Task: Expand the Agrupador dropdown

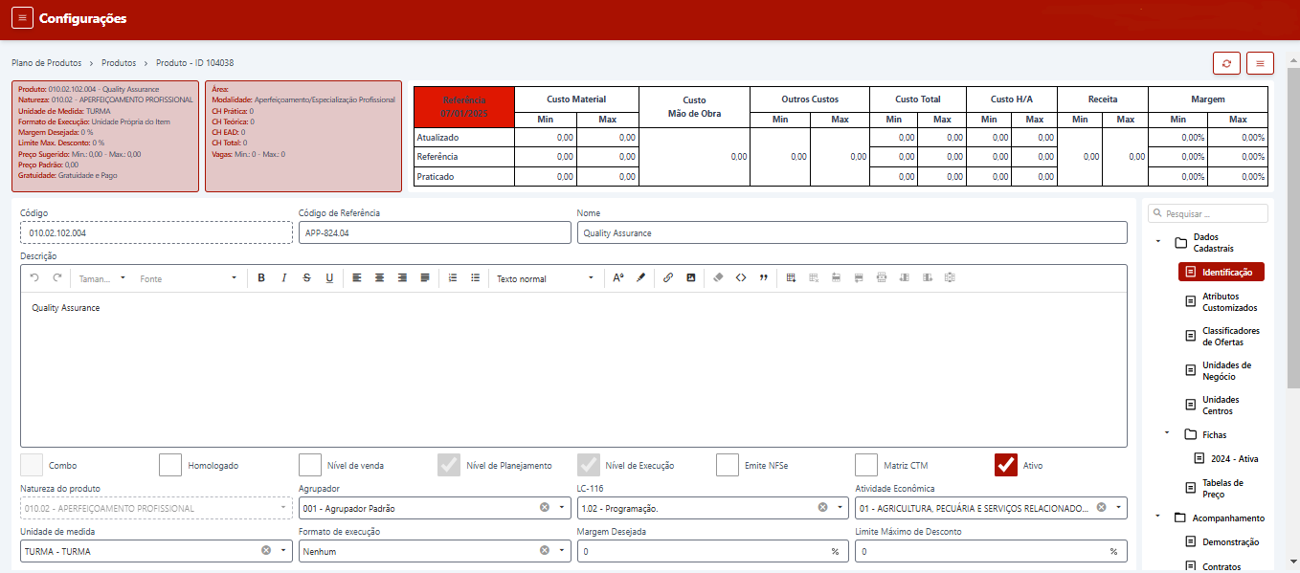Action: [x=562, y=508]
